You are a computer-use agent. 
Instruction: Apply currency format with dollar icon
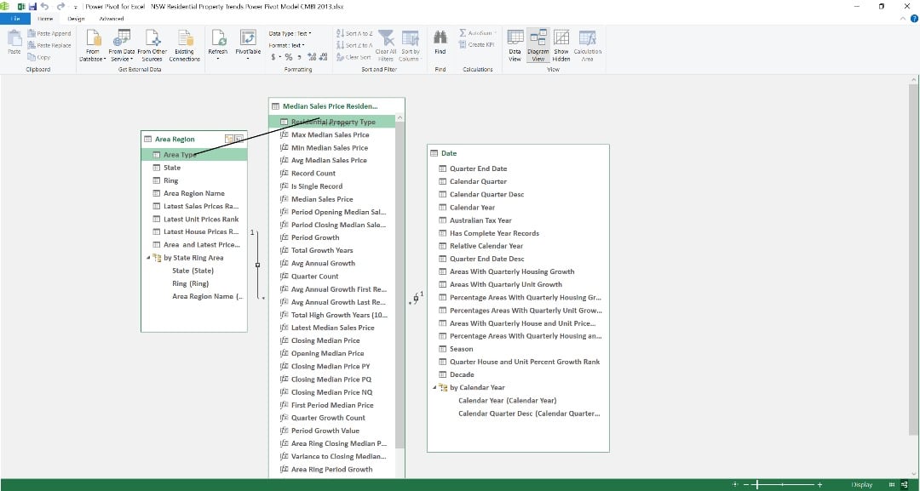click(274, 57)
